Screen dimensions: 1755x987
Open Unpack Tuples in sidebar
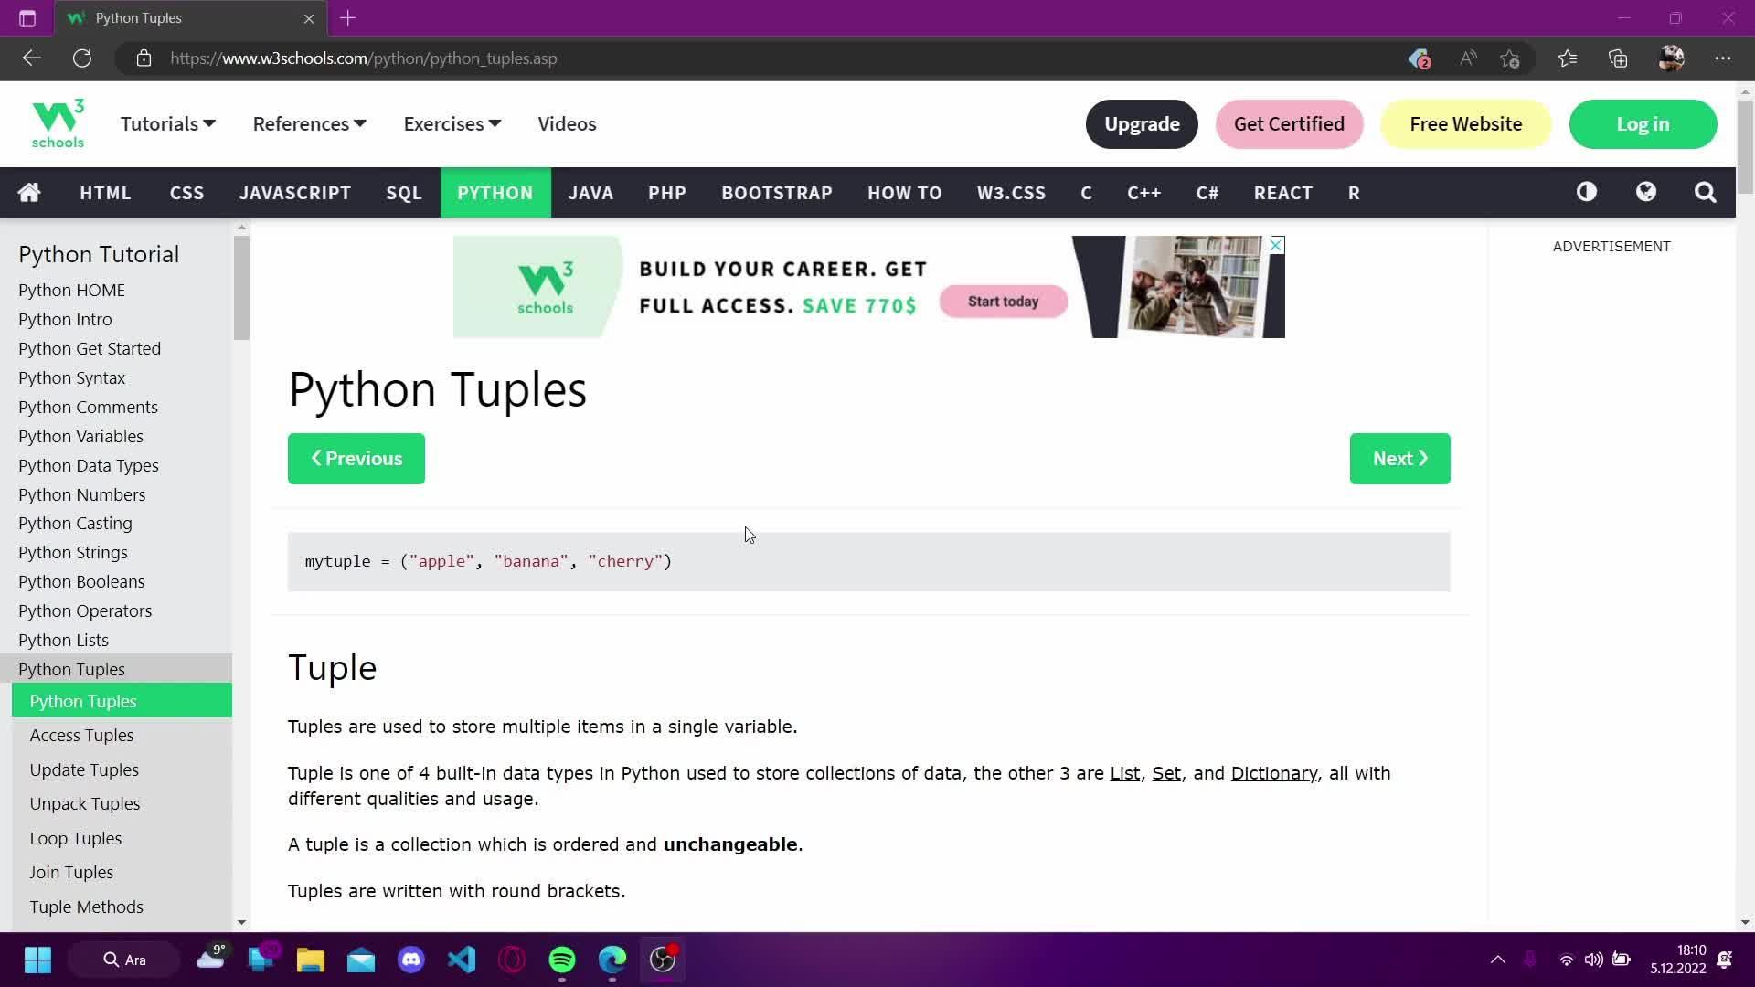[x=122, y=804]
